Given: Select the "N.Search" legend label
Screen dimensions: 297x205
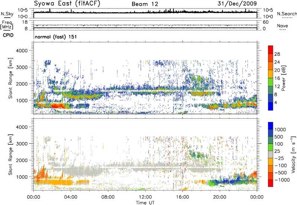Looking at the screenshot, I should coord(287,14).
